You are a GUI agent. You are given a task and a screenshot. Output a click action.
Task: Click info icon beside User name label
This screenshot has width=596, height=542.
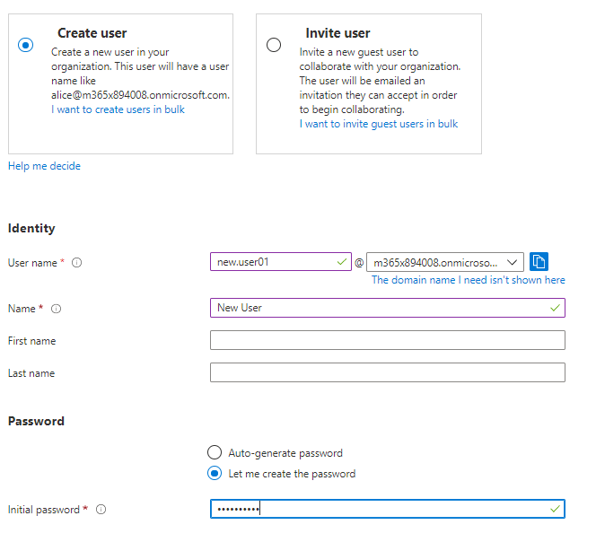tap(76, 263)
